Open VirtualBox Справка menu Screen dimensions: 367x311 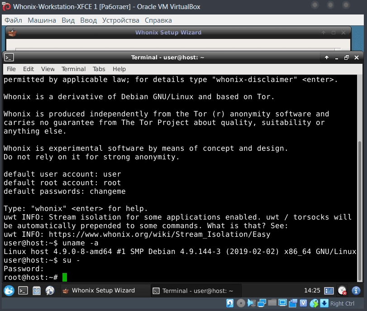(158, 20)
